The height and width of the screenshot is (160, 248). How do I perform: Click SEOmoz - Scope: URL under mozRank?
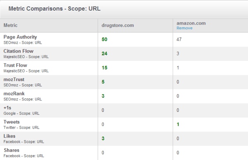click(23, 99)
